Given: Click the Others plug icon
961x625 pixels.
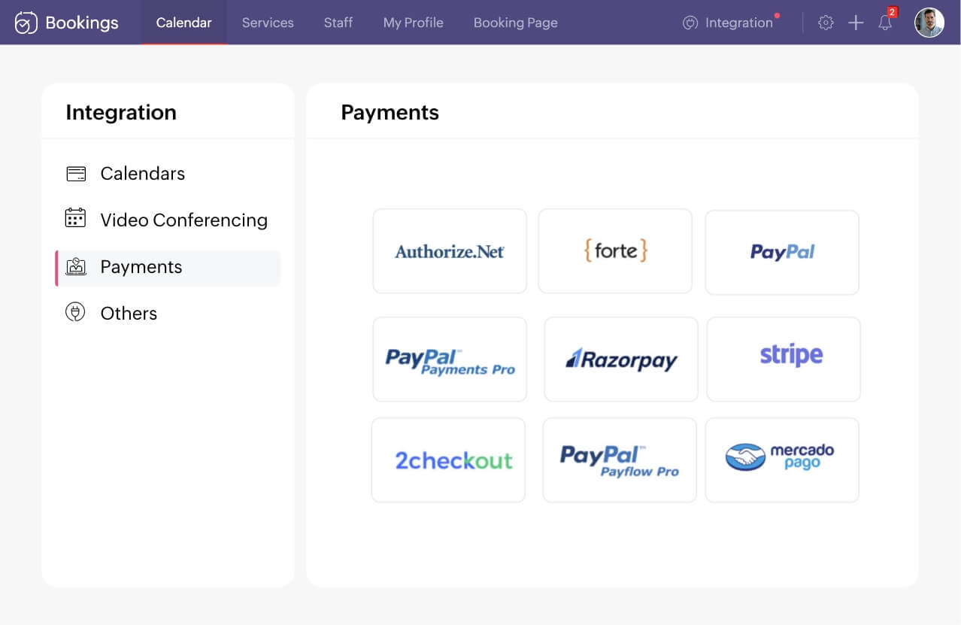Looking at the screenshot, I should tap(75, 312).
